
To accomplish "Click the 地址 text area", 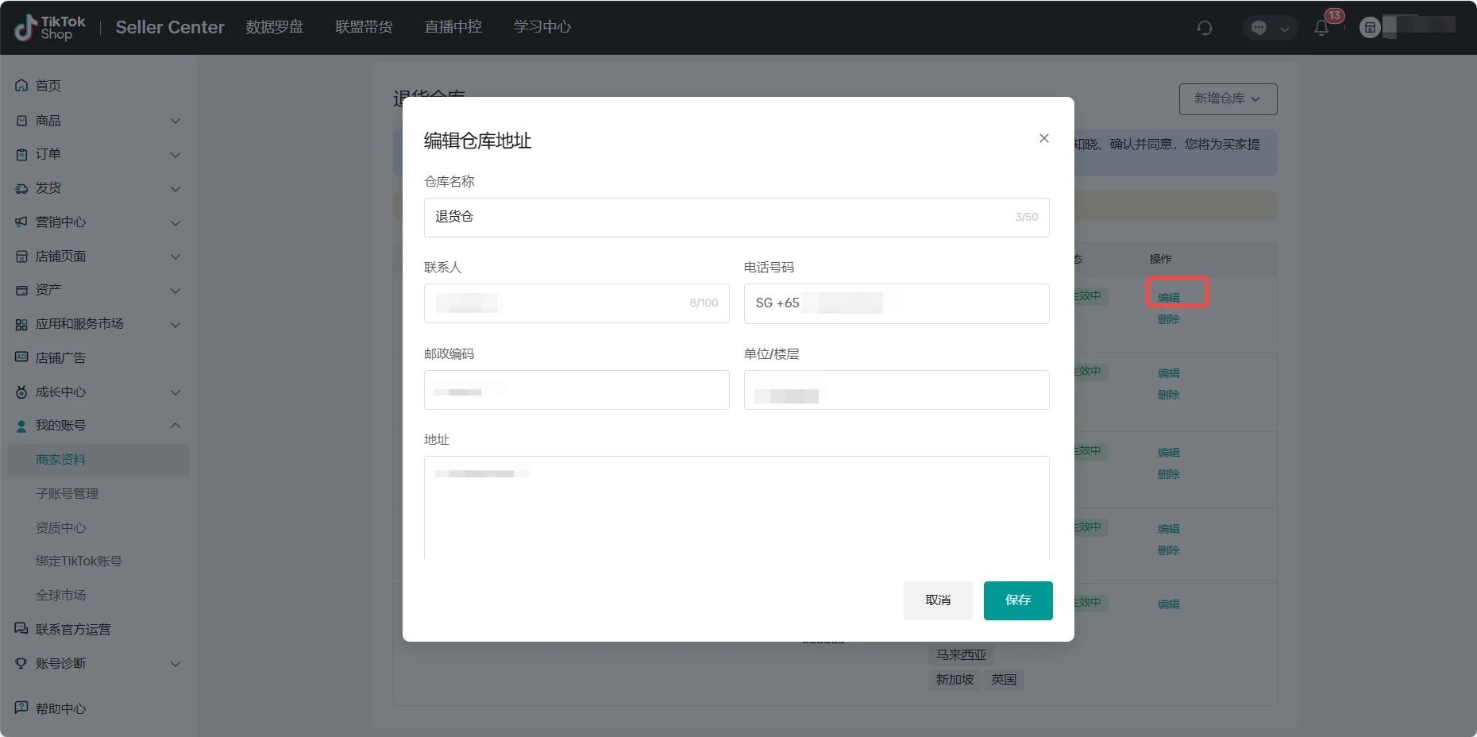I will point(736,508).
